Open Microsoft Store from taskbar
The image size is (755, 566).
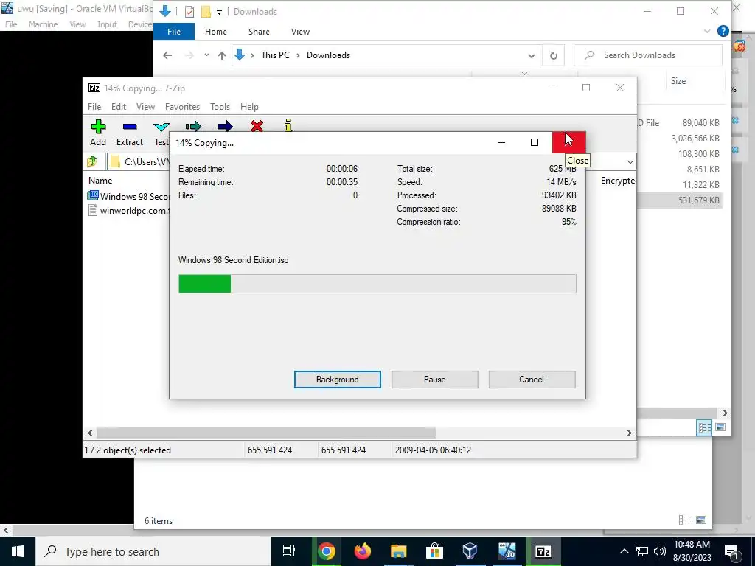click(x=434, y=551)
